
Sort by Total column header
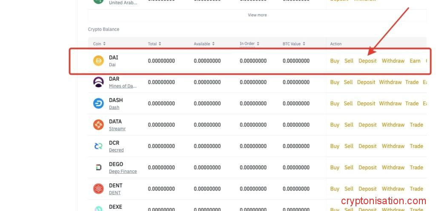[154, 44]
